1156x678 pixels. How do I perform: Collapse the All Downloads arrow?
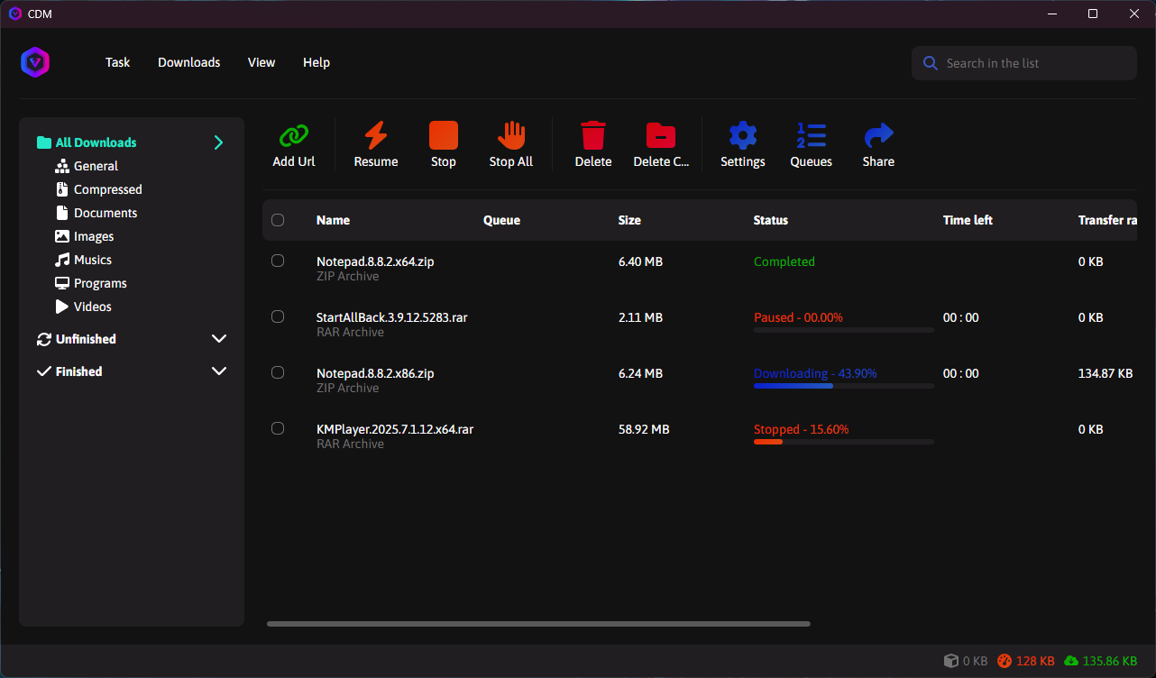point(218,142)
